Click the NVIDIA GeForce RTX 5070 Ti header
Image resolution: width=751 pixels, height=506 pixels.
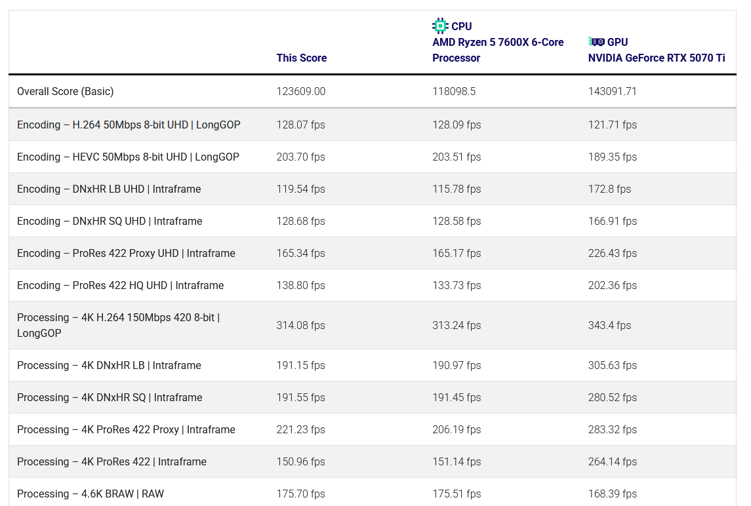(656, 58)
